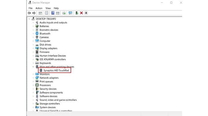
Task: Click the Monitors category icon
Action: click(x=37, y=74)
